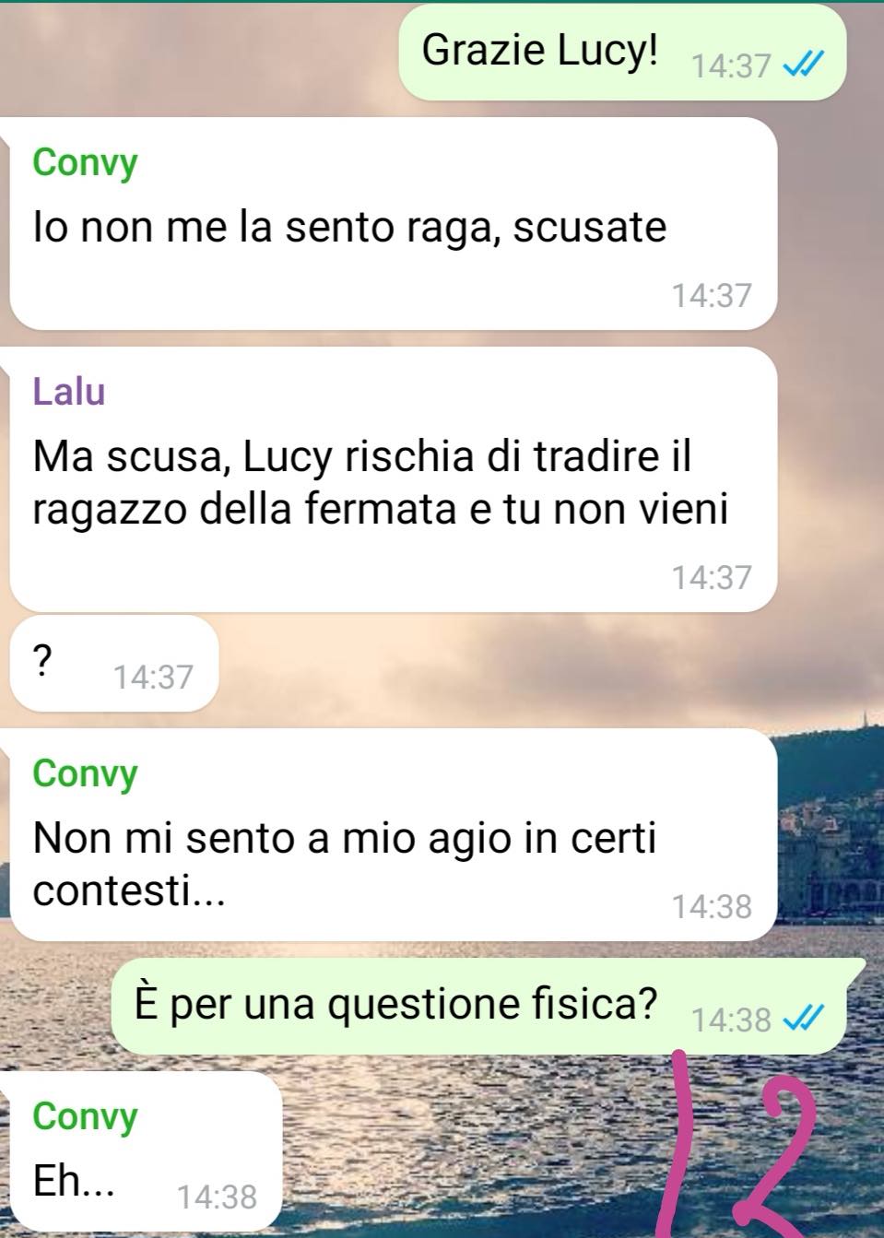Tap timestamp 14:37 on Grazie Lucy message

(730, 65)
